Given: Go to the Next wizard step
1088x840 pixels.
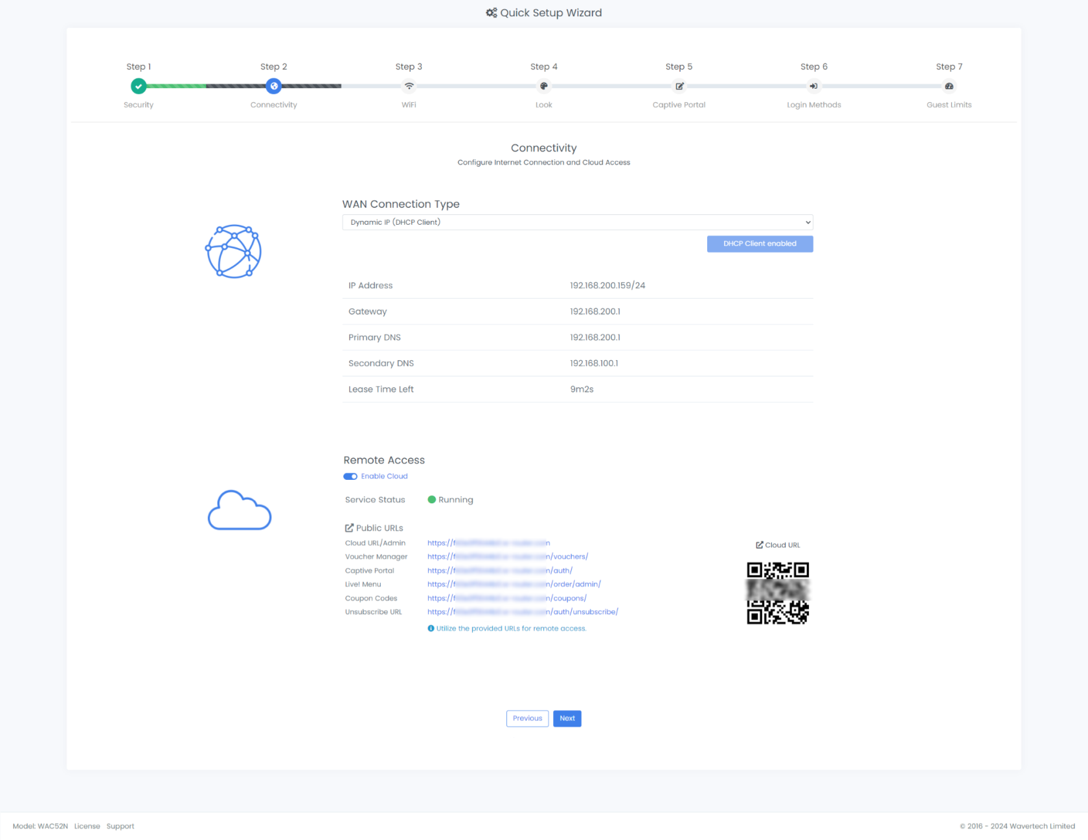Looking at the screenshot, I should [567, 719].
